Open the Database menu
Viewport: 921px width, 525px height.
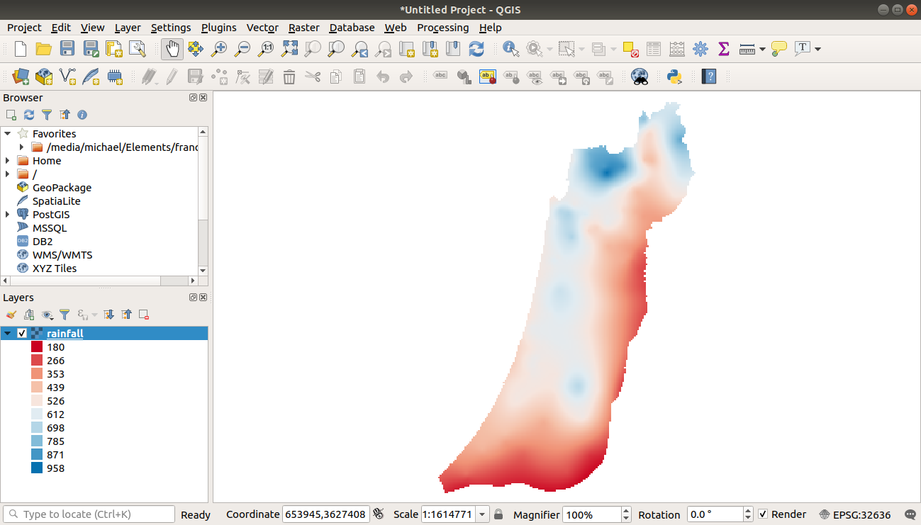[x=352, y=28]
